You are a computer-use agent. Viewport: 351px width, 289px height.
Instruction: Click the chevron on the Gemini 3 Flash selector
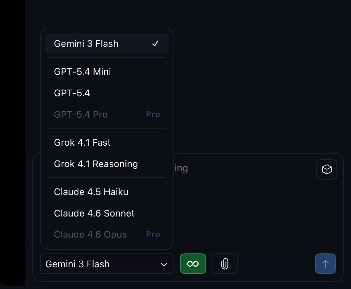tap(164, 264)
